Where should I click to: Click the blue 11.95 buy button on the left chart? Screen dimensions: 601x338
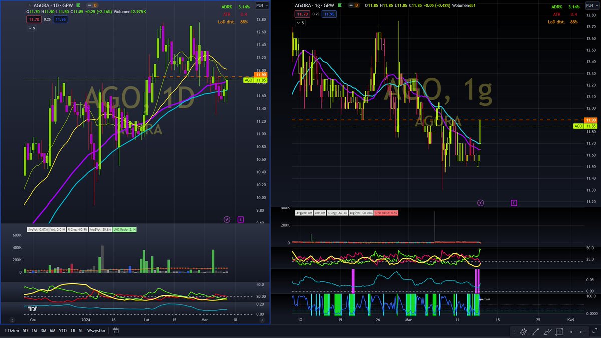point(61,19)
